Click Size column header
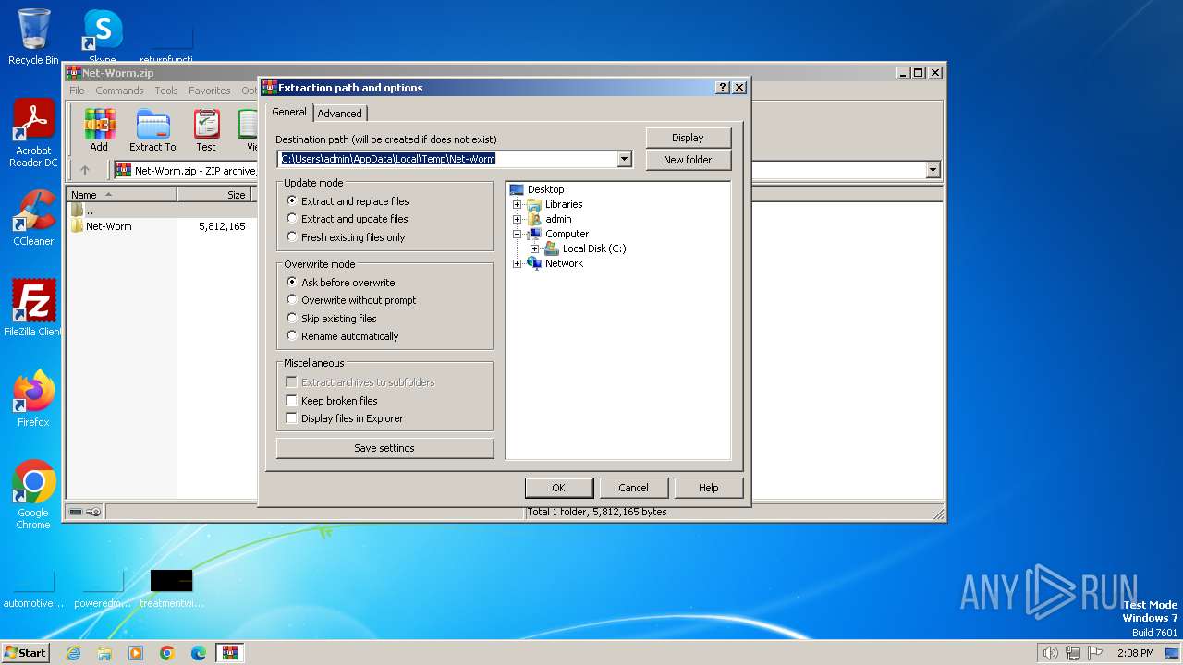The height and width of the screenshot is (665, 1183). point(214,195)
